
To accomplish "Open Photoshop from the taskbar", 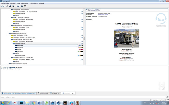I will [21, 103].
